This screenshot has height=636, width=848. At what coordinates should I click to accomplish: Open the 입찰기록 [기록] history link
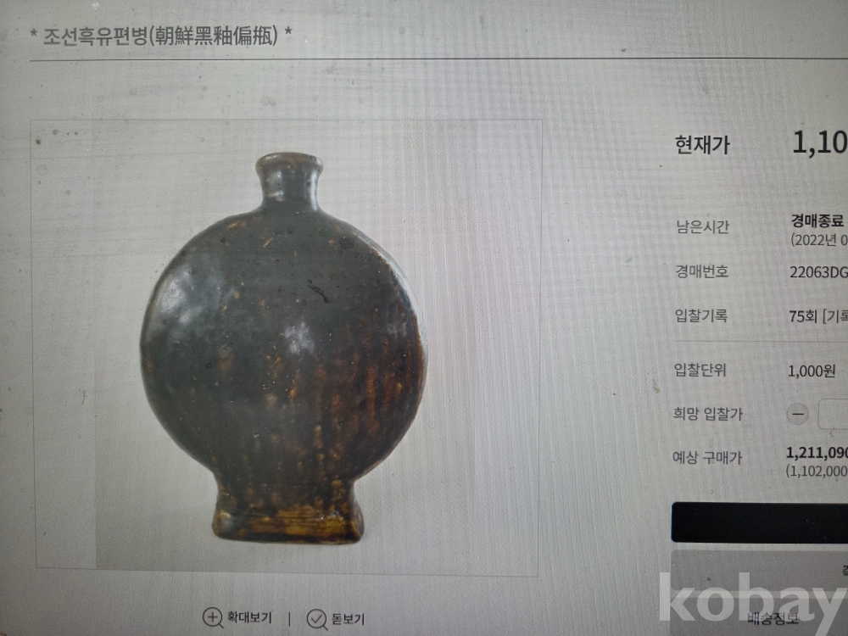(x=835, y=316)
